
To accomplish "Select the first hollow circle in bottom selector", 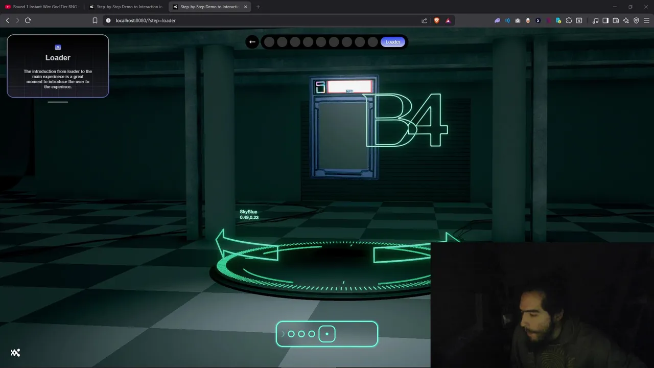I will 291,334.
